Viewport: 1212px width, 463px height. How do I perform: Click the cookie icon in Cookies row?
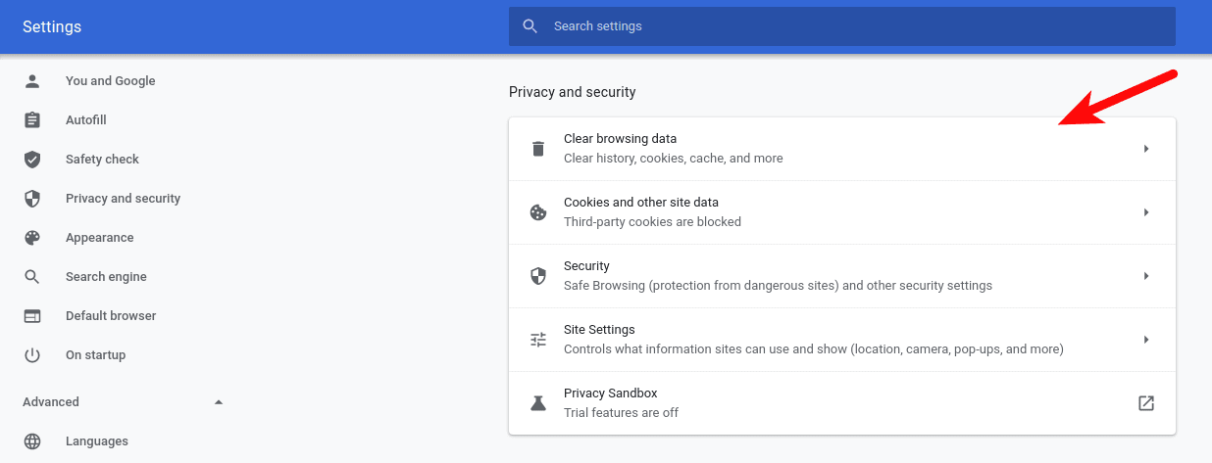537,212
